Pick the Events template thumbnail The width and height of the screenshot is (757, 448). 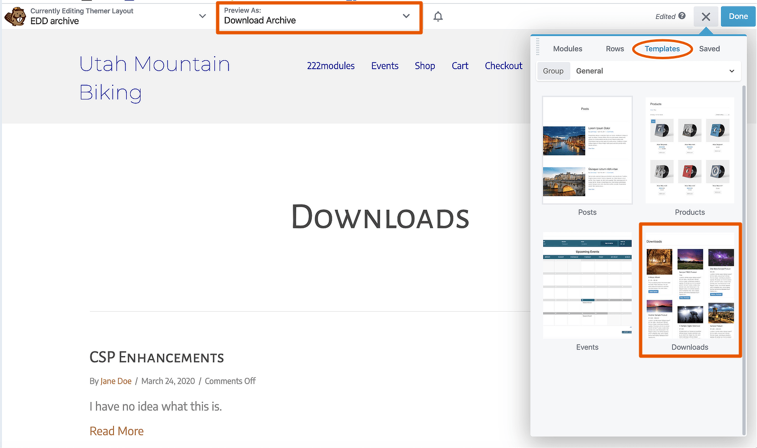tap(587, 285)
